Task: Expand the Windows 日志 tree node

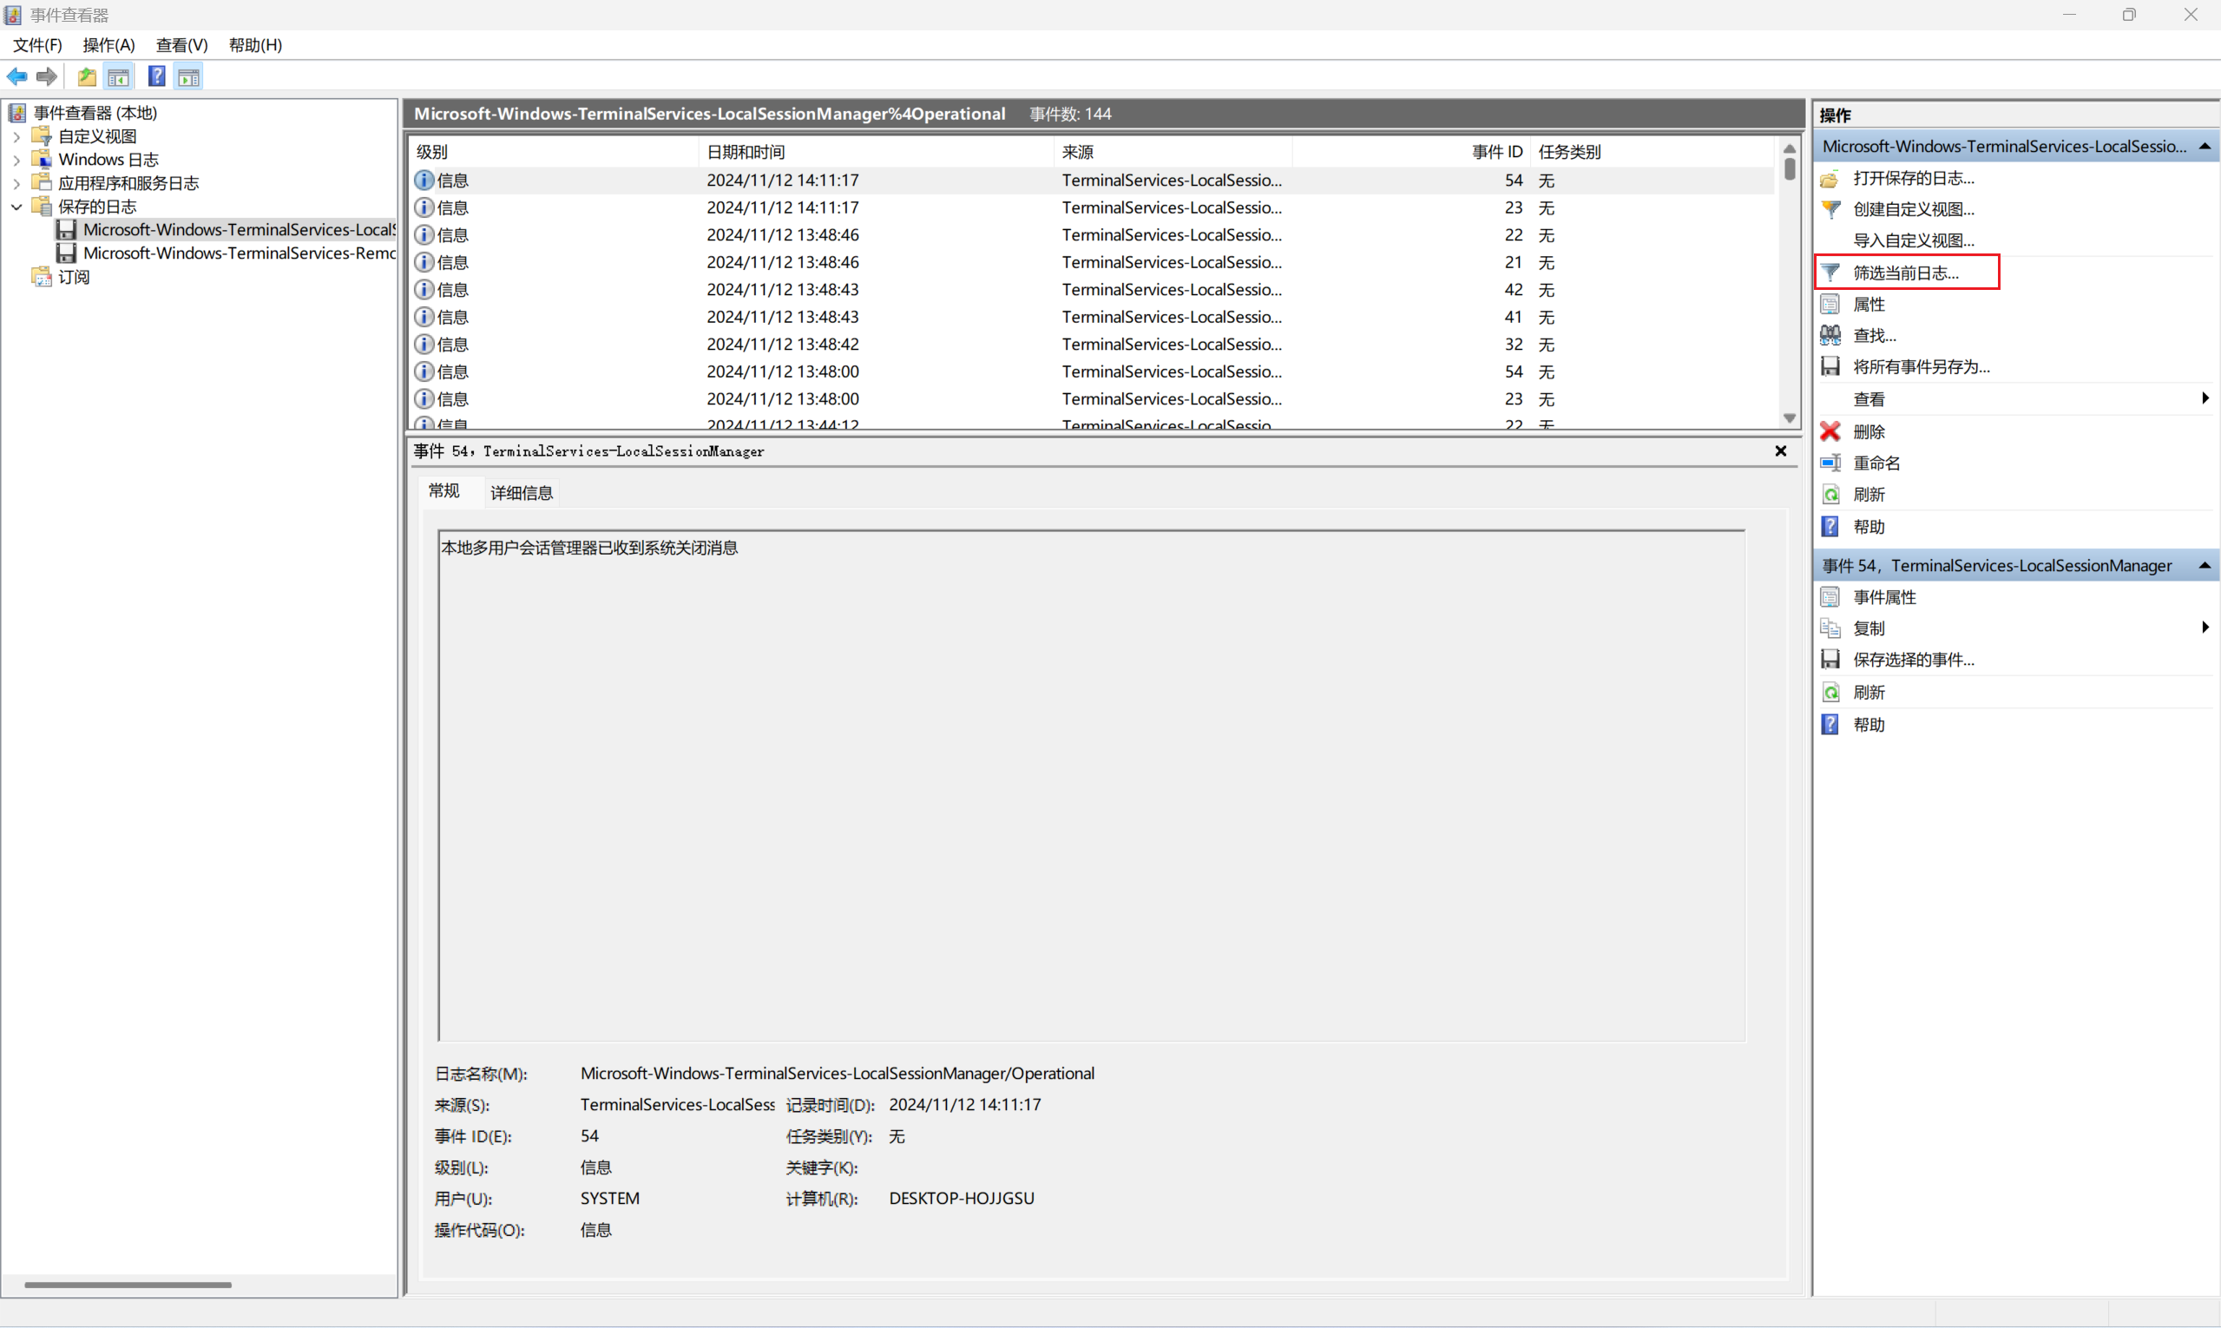Action: (x=17, y=161)
